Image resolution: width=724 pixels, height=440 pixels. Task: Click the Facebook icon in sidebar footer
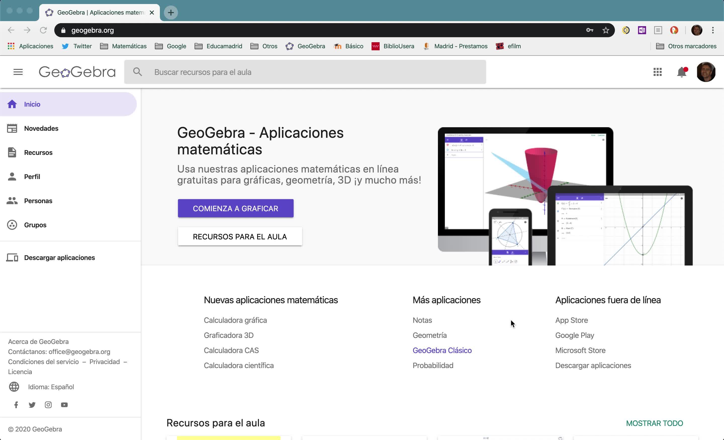click(16, 405)
